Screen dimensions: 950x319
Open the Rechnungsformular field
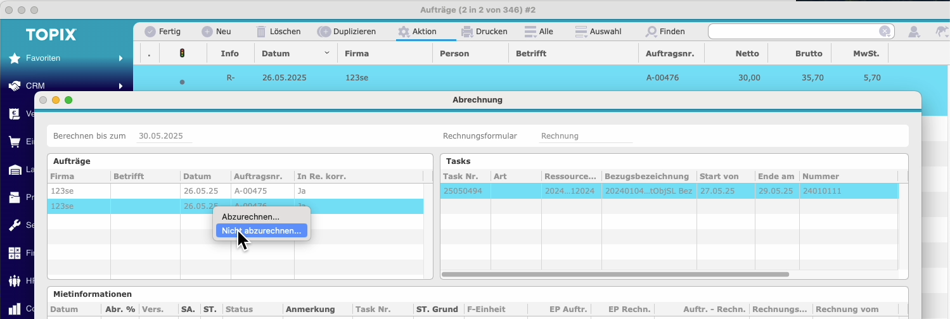coord(586,136)
